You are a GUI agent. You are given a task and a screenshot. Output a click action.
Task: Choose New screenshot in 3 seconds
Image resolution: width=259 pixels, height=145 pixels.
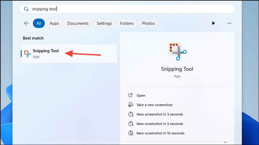pos(160,114)
